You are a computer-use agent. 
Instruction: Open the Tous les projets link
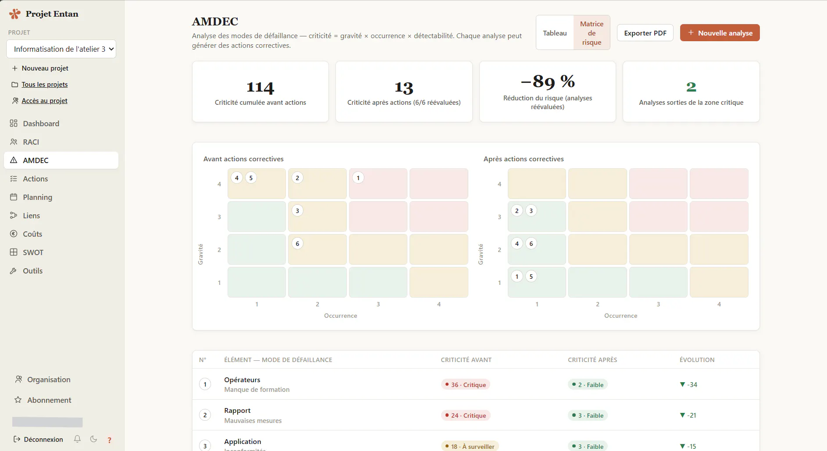tap(45, 85)
